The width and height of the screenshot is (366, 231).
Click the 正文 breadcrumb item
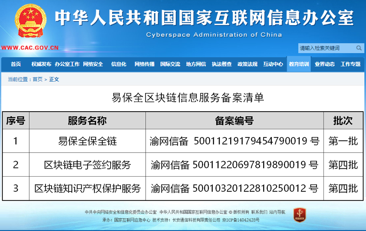[x=54, y=79]
